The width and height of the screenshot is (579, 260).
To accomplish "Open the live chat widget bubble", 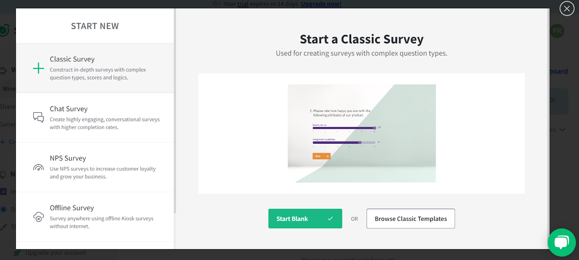I will pyautogui.click(x=562, y=242).
